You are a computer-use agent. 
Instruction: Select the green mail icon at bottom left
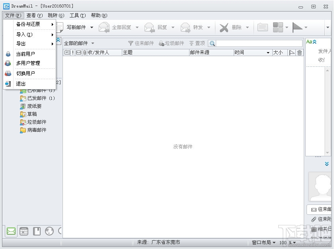[11, 231]
